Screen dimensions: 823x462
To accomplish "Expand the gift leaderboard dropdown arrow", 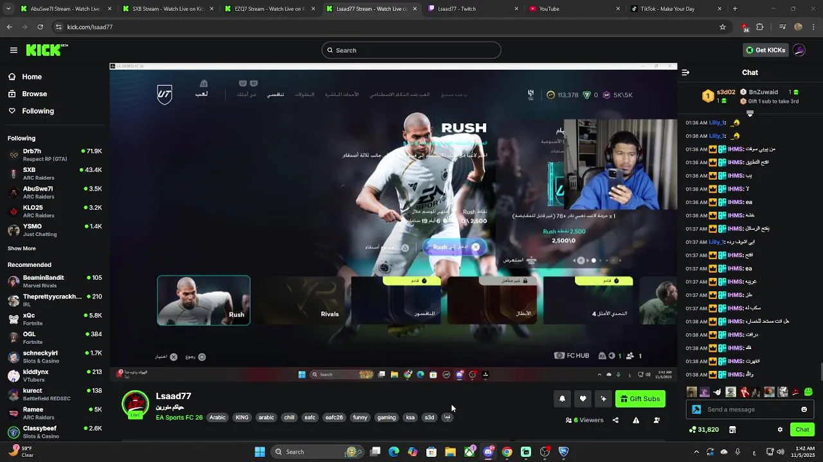I will pos(750,114).
